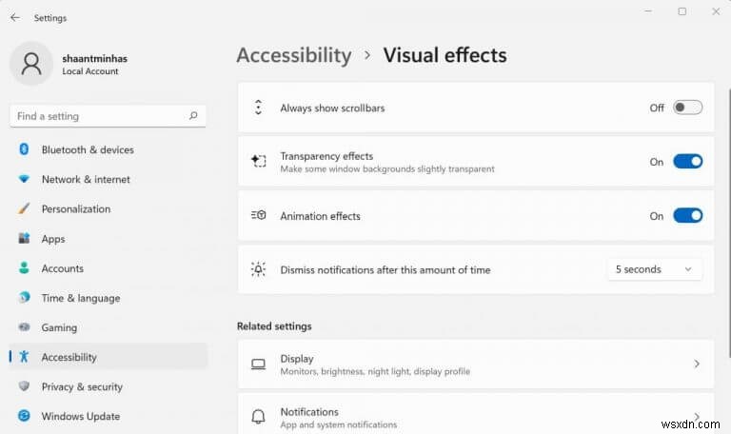The image size is (731, 434).
Task: Open the 5 seconds notification dropdown
Action: click(x=654, y=269)
